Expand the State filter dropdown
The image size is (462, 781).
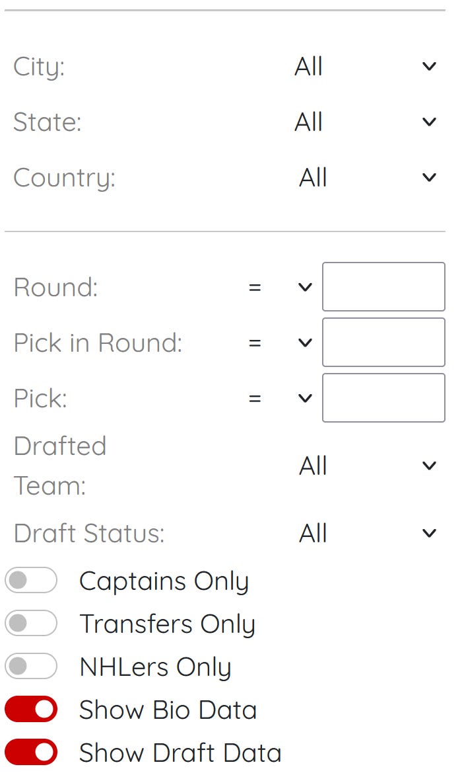pos(366,122)
